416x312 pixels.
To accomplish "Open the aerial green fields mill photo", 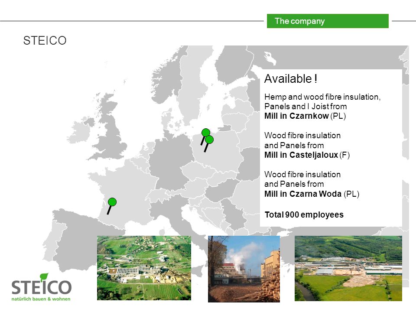I will tap(144, 268).
